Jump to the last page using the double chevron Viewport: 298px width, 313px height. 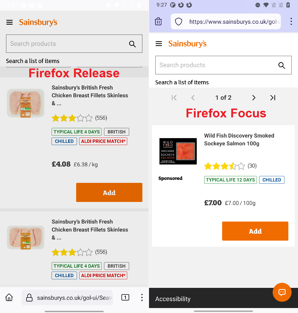tap(273, 98)
